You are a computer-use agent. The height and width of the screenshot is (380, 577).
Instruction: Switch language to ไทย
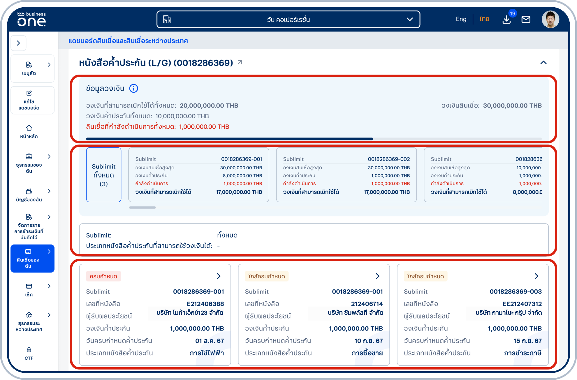tap(484, 19)
